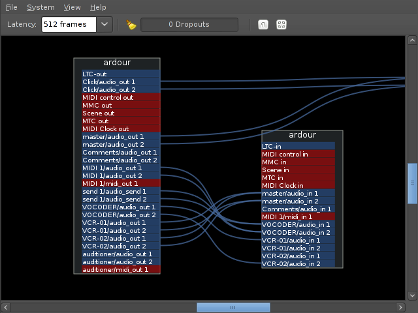Select the right ardour input module title
Image resolution: width=418 pixels, height=313 pixels.
pos(302,135)
